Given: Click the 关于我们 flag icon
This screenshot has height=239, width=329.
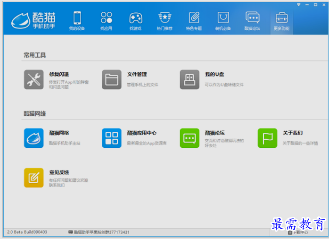Looking at the screenshot, I should click(268, 138).
